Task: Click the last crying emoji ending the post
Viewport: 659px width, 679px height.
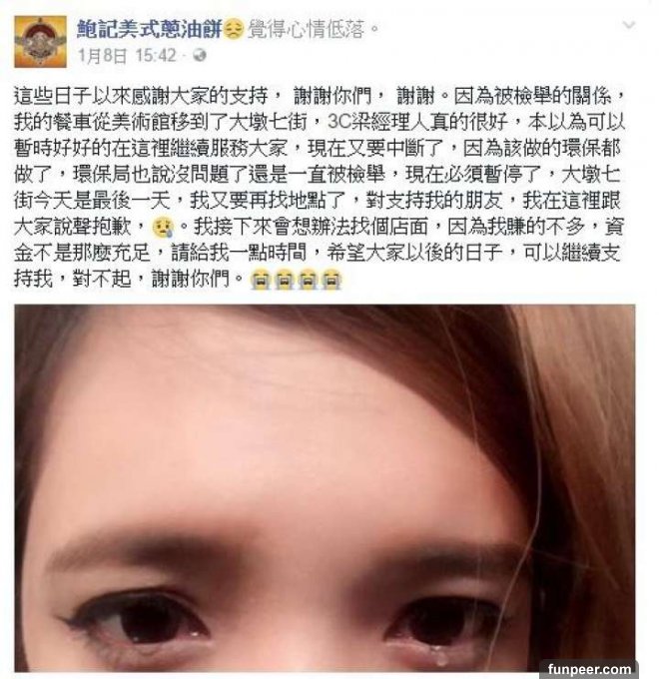Action: click(x=331, y=280)
